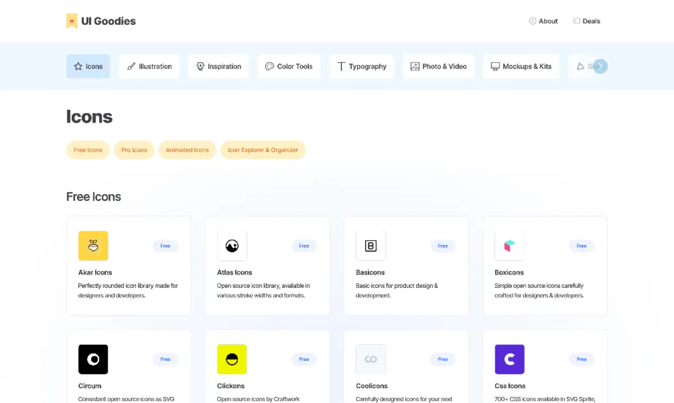The height and width of the screenshot is (403, 674).
Task: Click the UI Goodies bookmark logo icon
Action: tap(72, 21)
